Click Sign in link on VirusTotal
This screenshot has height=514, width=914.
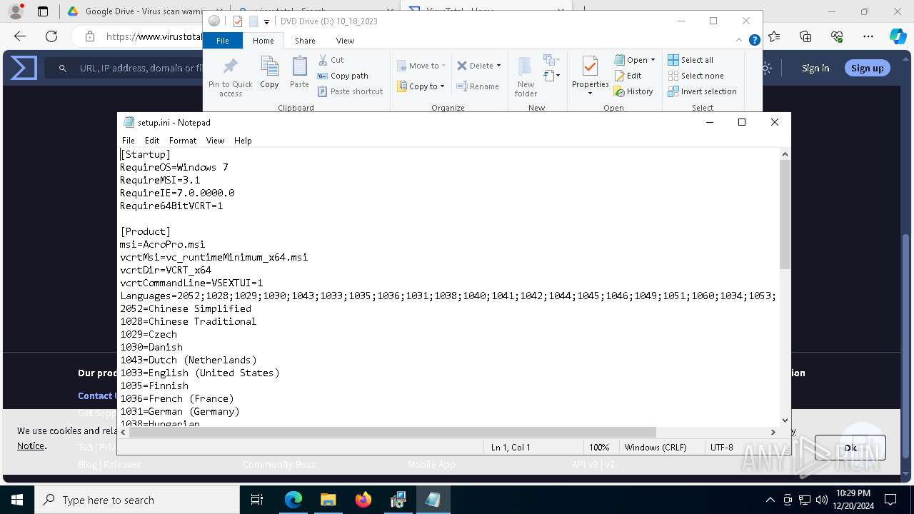coord(815,68)
